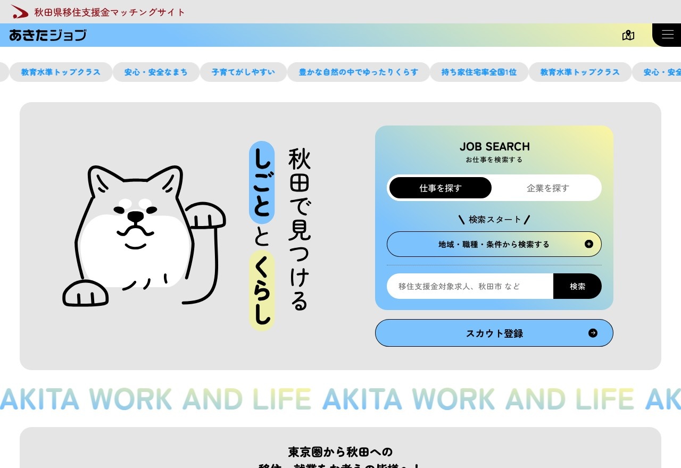Select the 子育てがしやすい tag
Viewport: 681px width, 468px height.
(243, 72)
